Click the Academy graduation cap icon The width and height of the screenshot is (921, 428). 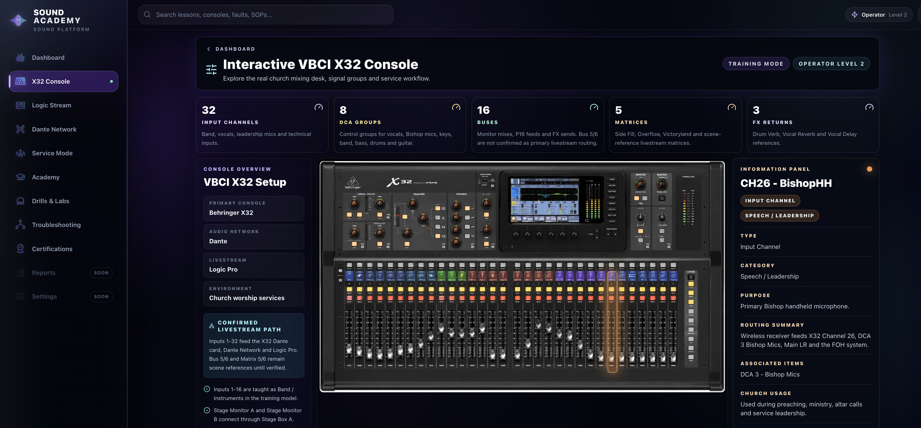pyautogui.click(x=20, y=177)
